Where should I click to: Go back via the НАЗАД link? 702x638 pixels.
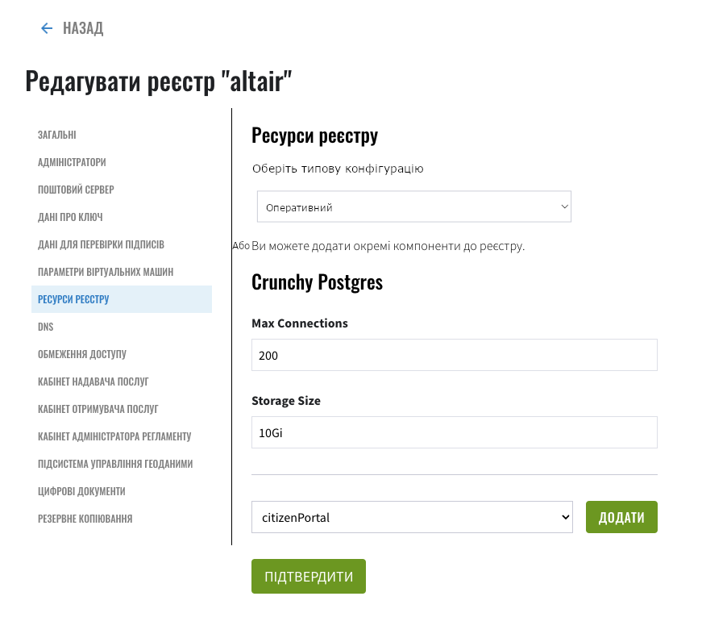[x=83, y=28]
